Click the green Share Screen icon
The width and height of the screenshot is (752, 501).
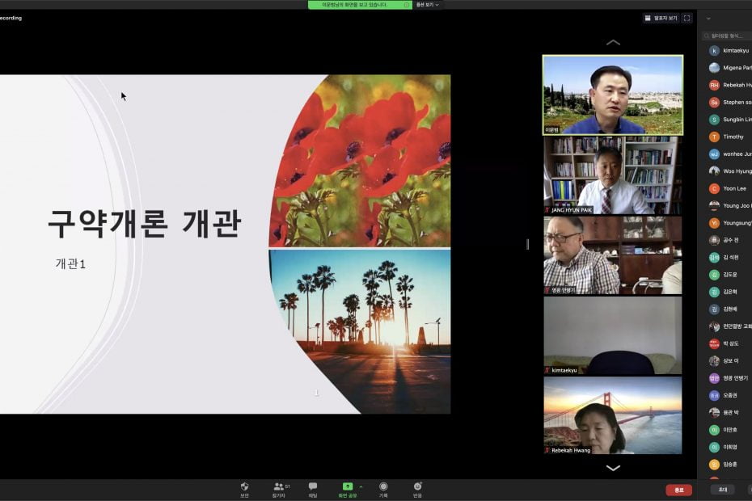pos(348,486)
